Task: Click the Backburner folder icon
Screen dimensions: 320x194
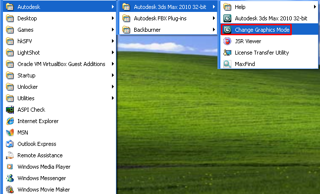Action: [126, 30]
